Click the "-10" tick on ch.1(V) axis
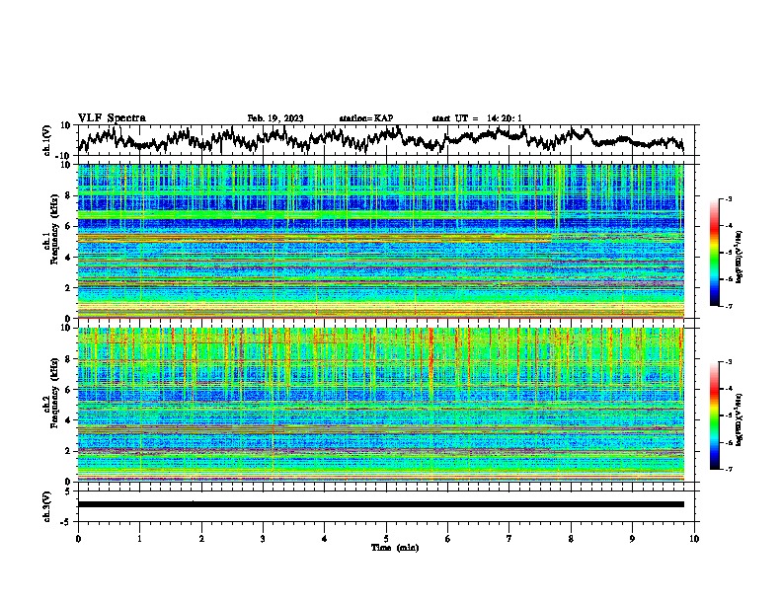This screenshot has height=604, width=782. [63, 157]
